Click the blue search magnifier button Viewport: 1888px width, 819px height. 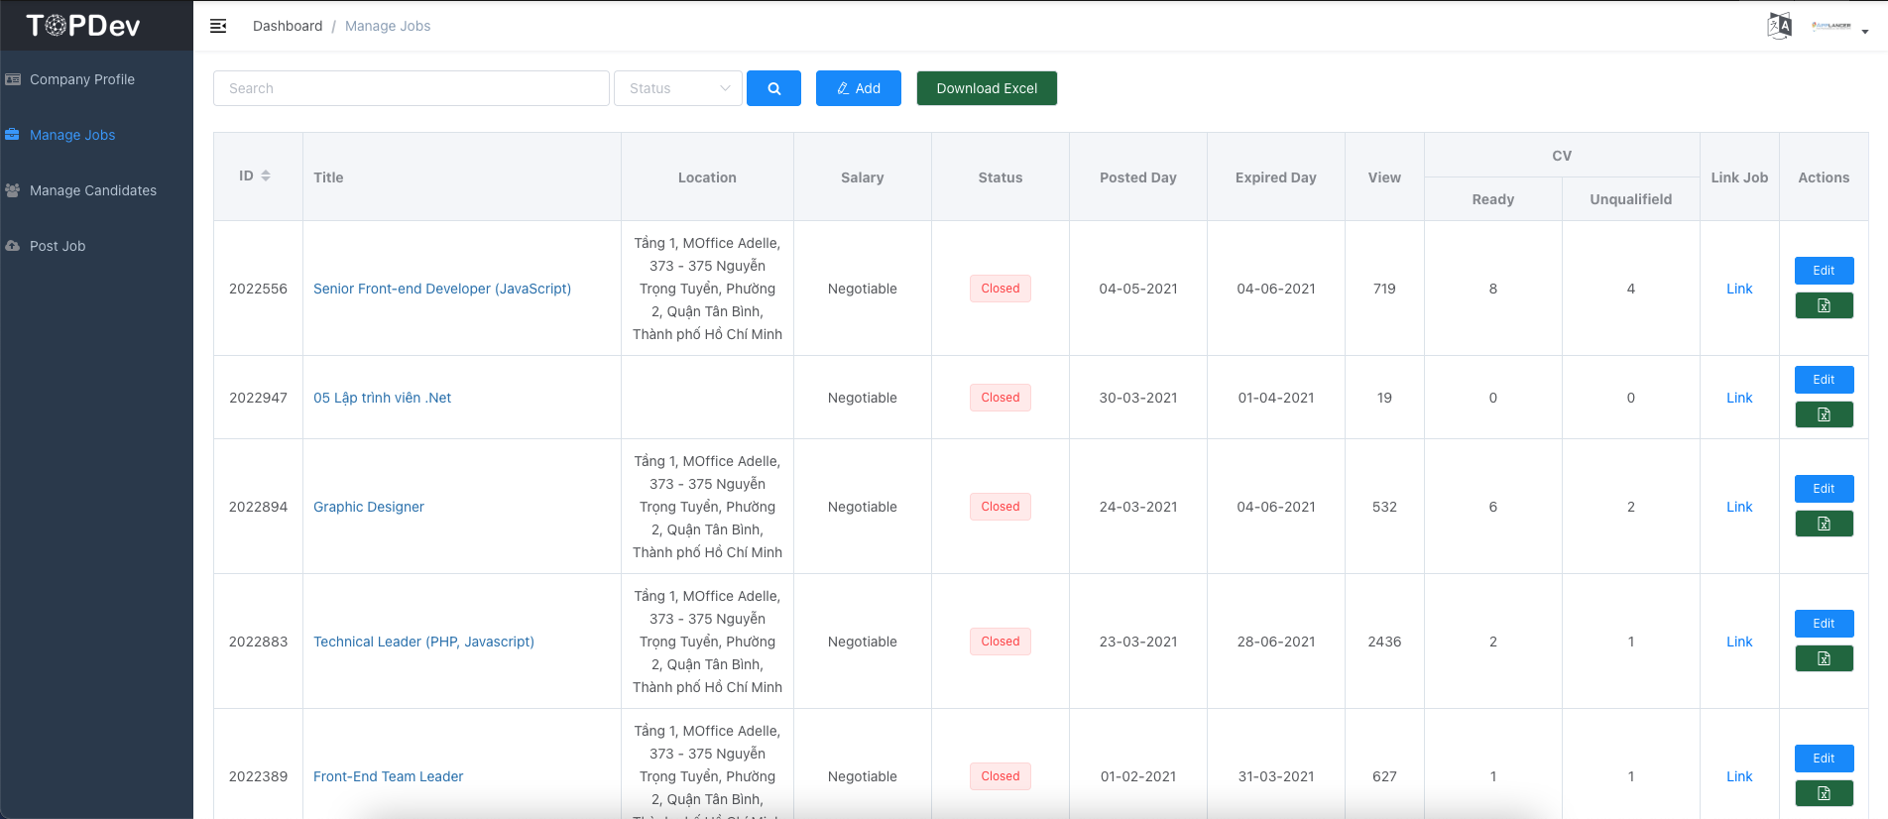click(773, 88)
